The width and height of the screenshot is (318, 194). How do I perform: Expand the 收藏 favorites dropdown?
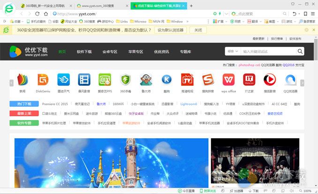[23, 22]
